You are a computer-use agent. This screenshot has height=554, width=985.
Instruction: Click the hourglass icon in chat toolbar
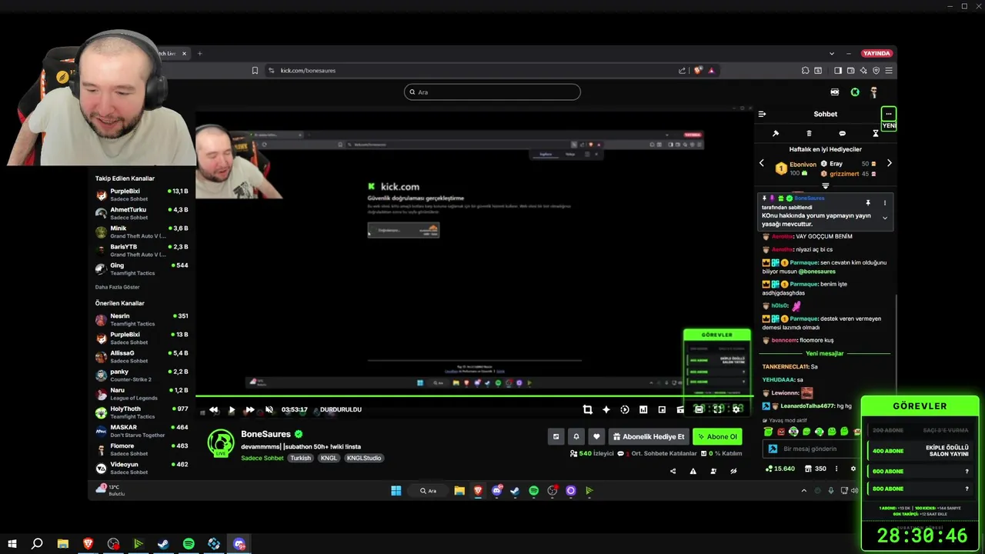875,133
